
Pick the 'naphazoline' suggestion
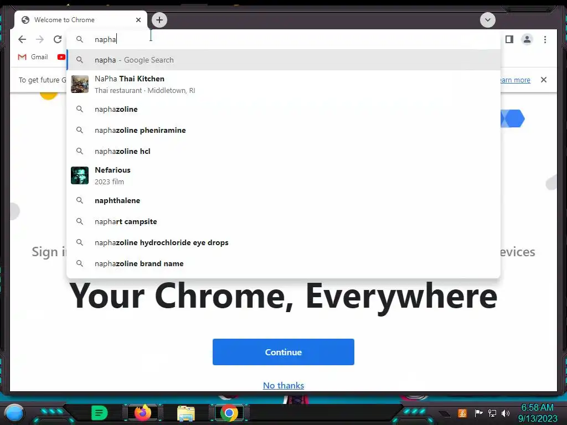pyautogui.click(x=283, y=109)
